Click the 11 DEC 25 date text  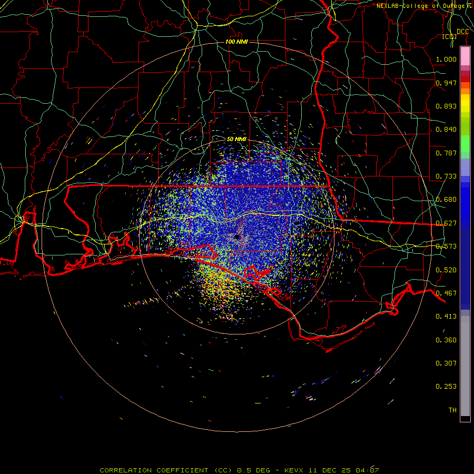(x=330, y=470)
